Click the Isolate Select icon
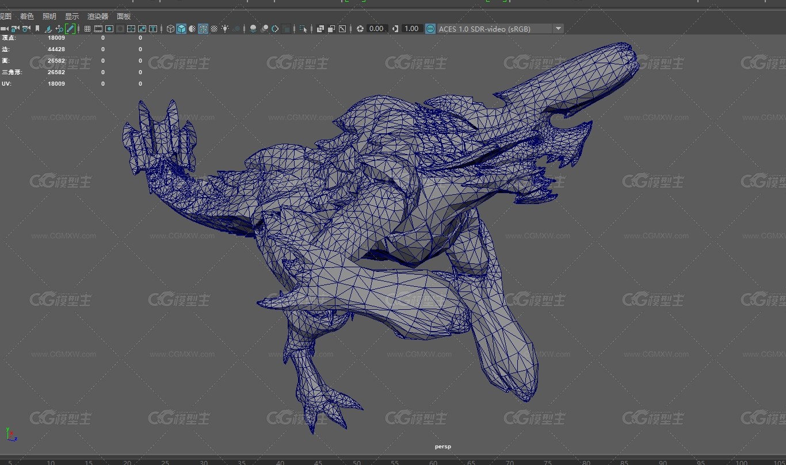786x465 pixels. click(303, 29)
